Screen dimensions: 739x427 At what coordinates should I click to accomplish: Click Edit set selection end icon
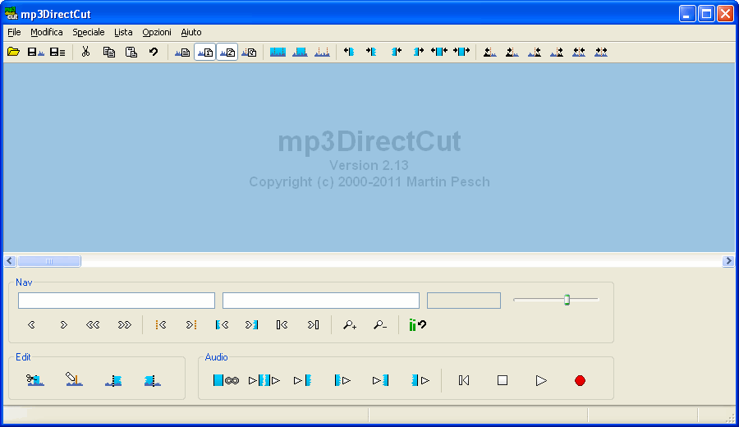[x=152, y=380]
